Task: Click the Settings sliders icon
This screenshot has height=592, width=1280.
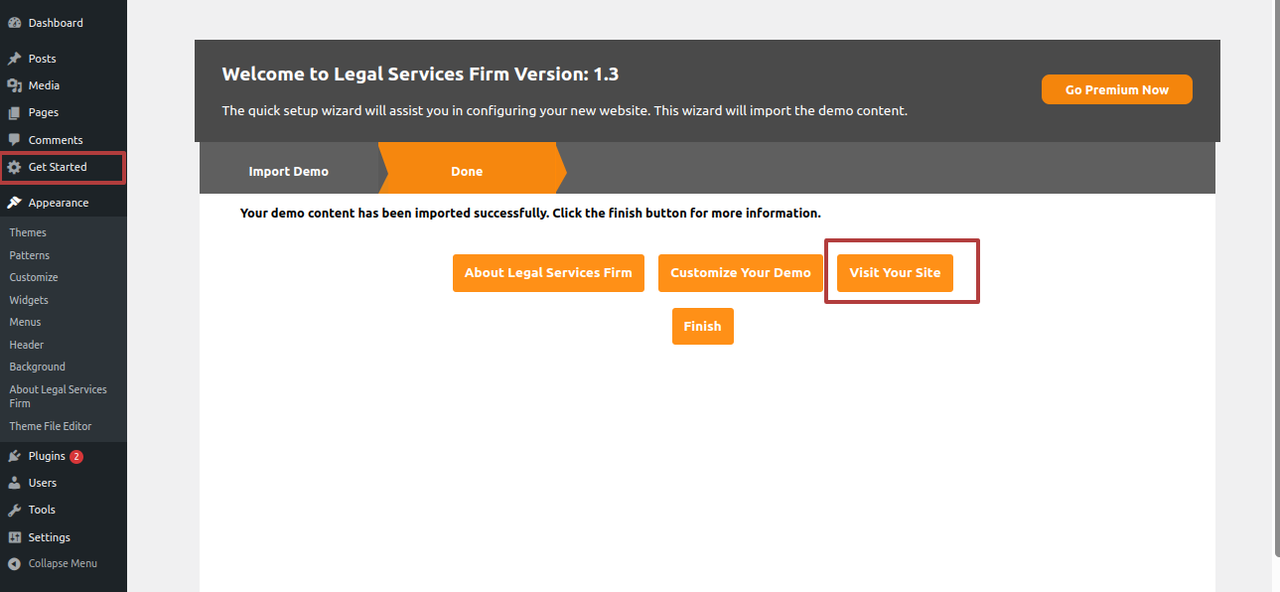Action: [14, 537]
